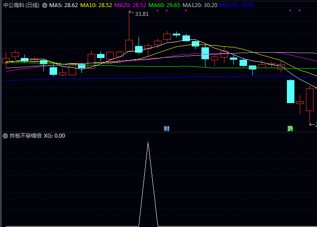Click the MA10: 28.52 indicator label

tap(96, 5)
